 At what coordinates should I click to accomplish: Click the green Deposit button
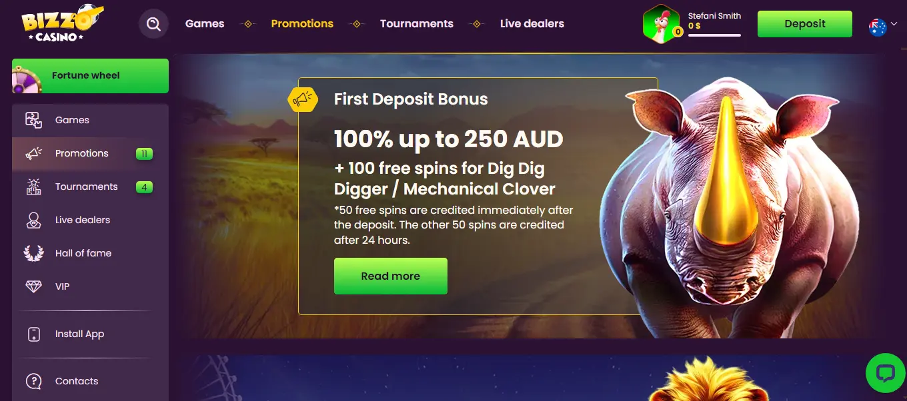[x=805, y=24]
